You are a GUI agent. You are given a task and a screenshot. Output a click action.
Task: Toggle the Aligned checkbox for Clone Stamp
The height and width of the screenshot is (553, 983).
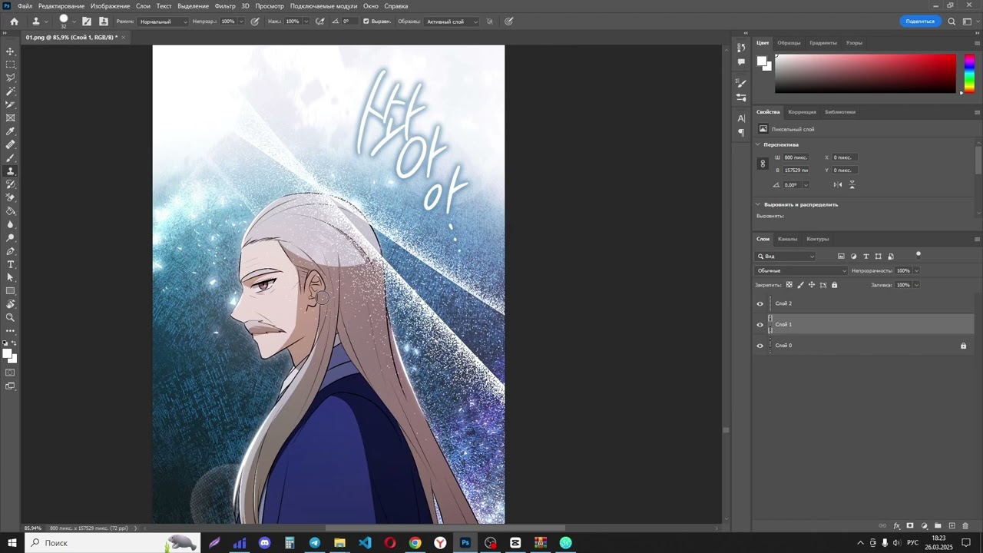366,22
